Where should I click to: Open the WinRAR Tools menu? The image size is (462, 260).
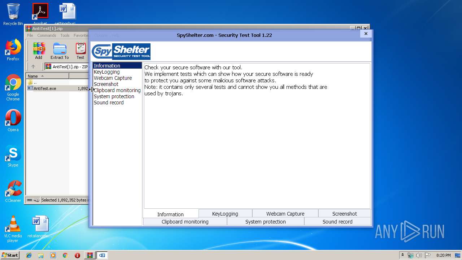[x=65, y=35]
